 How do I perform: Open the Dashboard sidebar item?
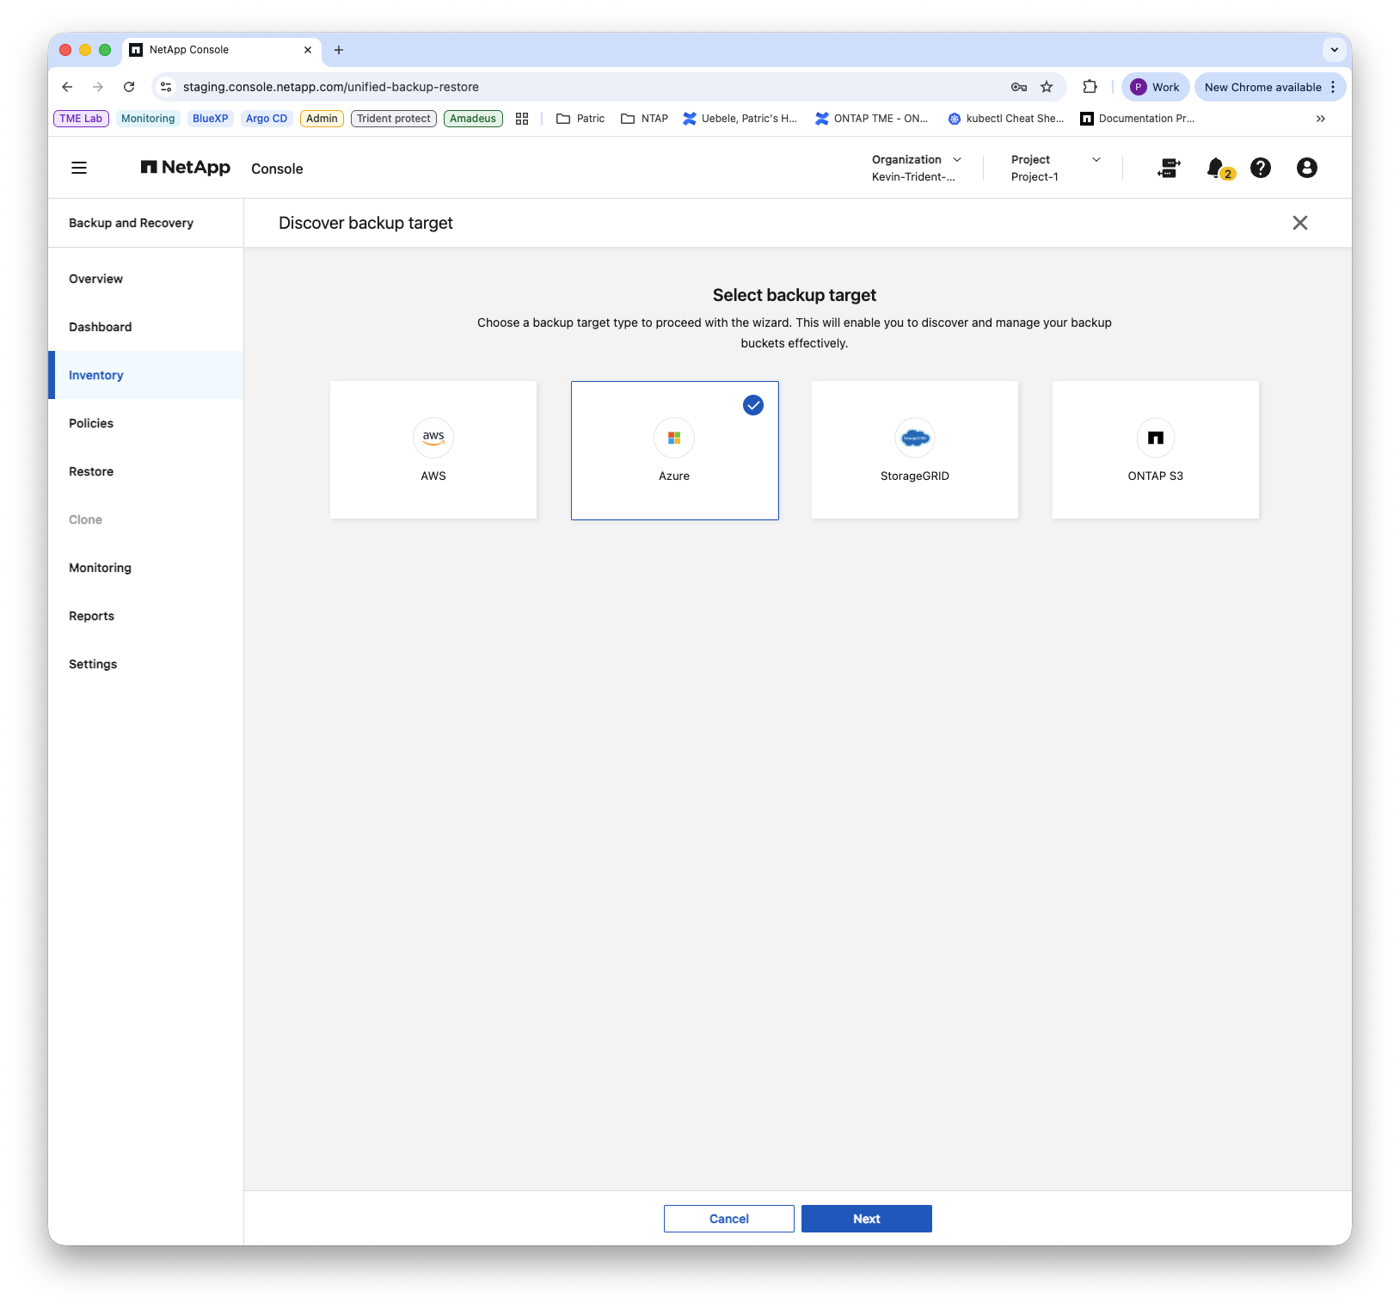click(x=146, y=327)
